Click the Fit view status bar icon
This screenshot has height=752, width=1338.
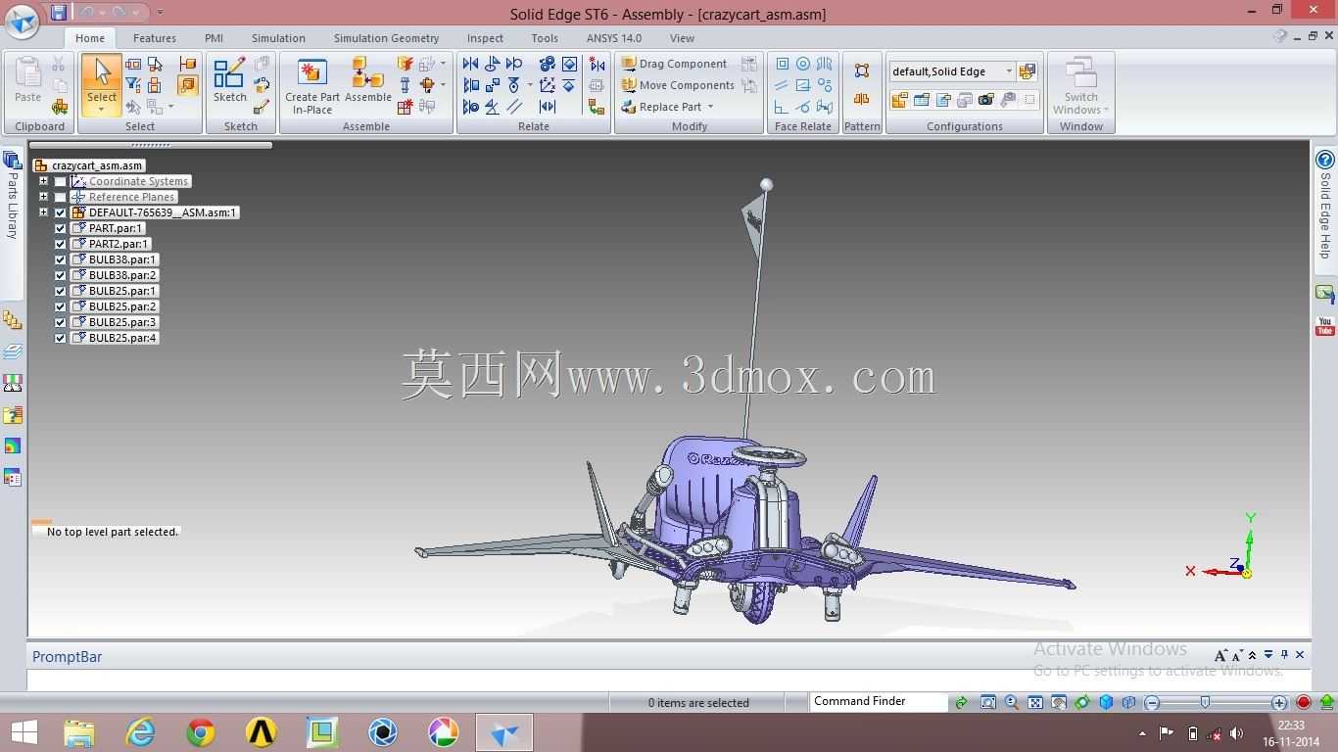point(1035,702)
